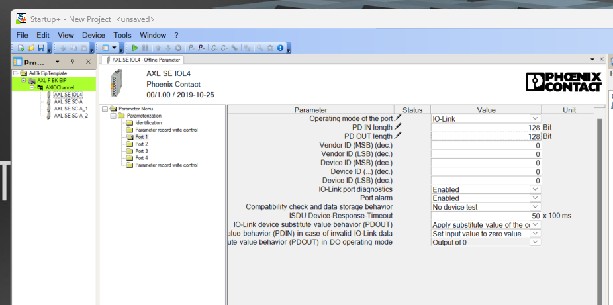Open the View menu

[66, 35]
